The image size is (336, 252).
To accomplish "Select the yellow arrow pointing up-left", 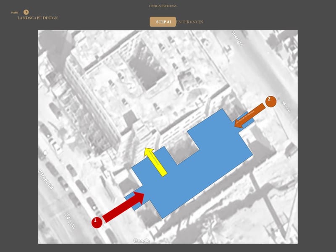I will 155,161.
